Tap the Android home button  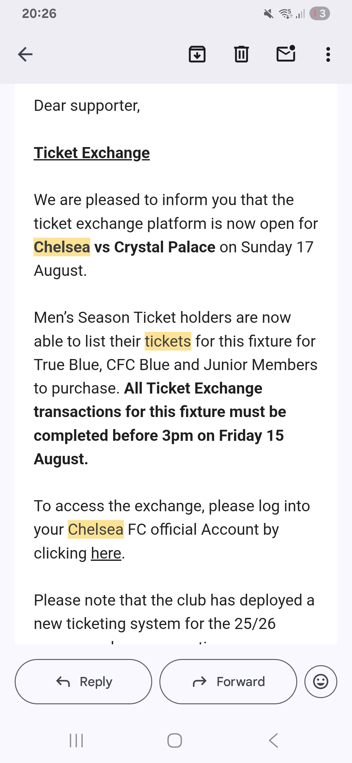coord(175,741)
